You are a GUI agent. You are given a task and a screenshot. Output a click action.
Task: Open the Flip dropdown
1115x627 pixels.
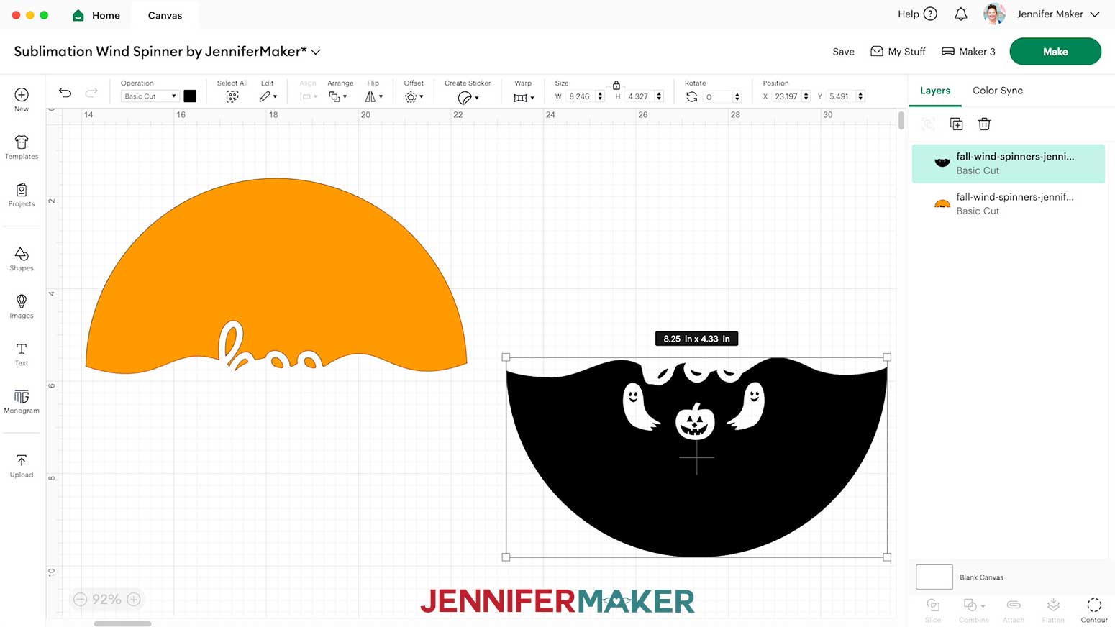373,96
